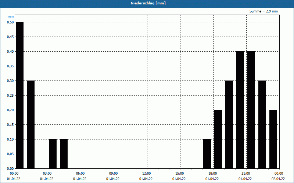This screenshot has width=294, height=183.
Task: Click the 00:00 time label above 02.04.22
Action: [279, 173]
